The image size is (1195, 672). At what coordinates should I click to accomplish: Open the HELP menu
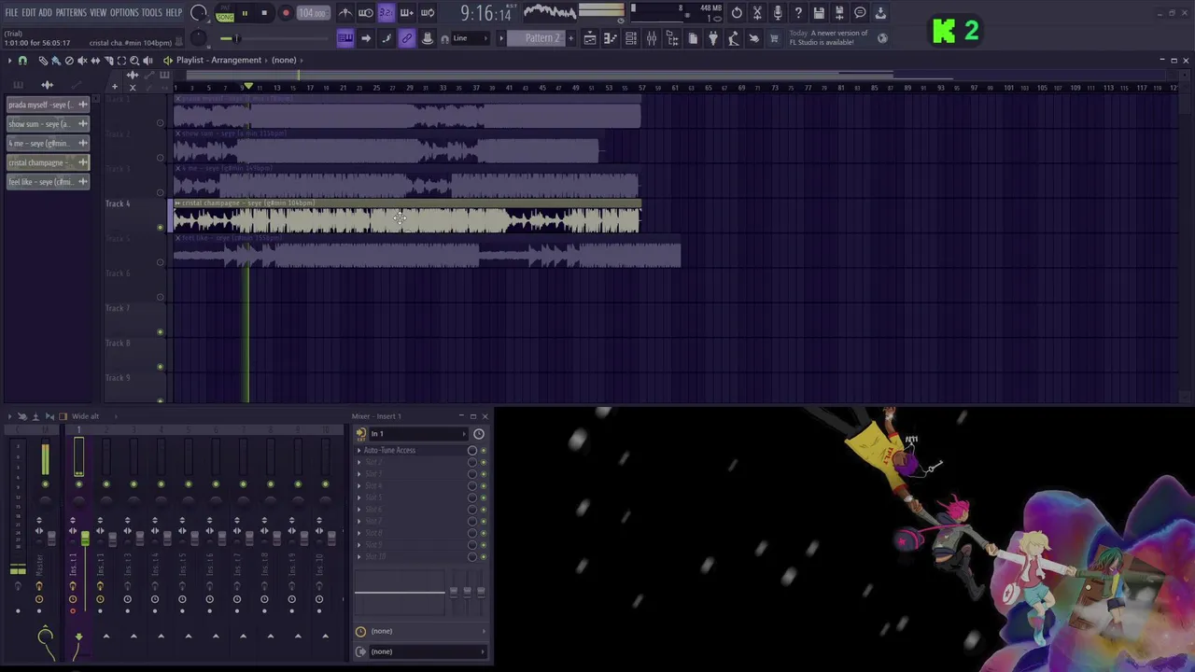coord(174,13)
